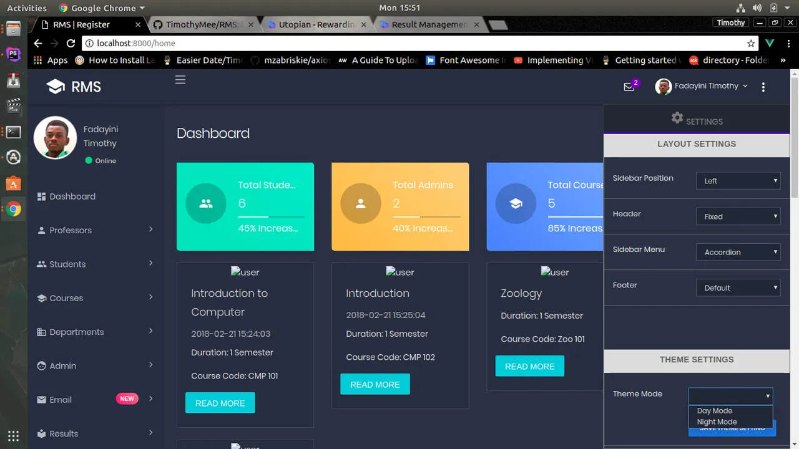The width and height of the screenshot is (799, 449).
Task: Open the mail envelope notifications icon
Action: point(629,87)
